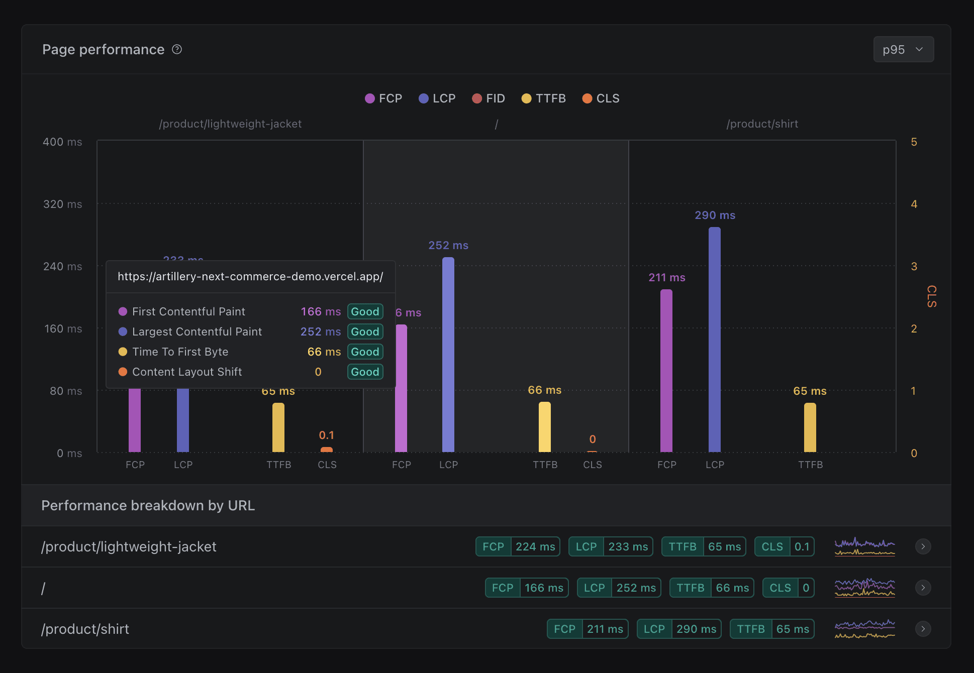The width and height of the screenshot is (974, 673).
Task: Click the Page performance help icon
Action: 177,49
